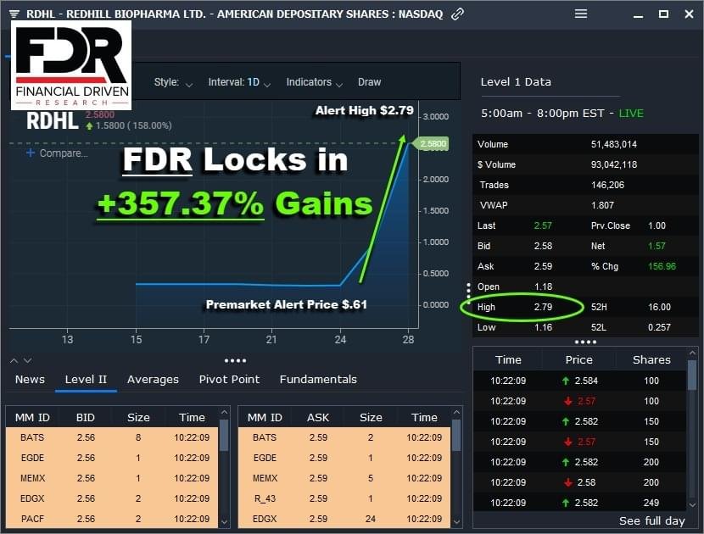Click the link chain icon beside NASDAQ
This screenshot has height=534, width=704.
[x=457, y=14]
